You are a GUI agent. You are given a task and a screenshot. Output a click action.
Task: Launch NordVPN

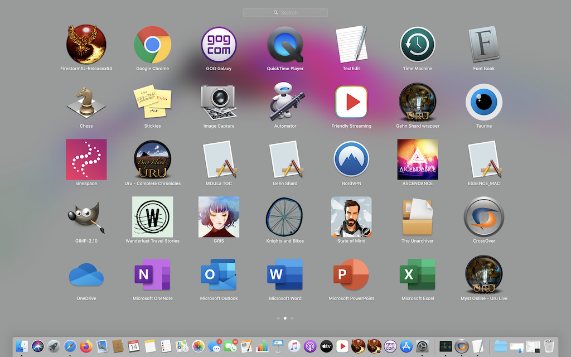coord(351,160)
